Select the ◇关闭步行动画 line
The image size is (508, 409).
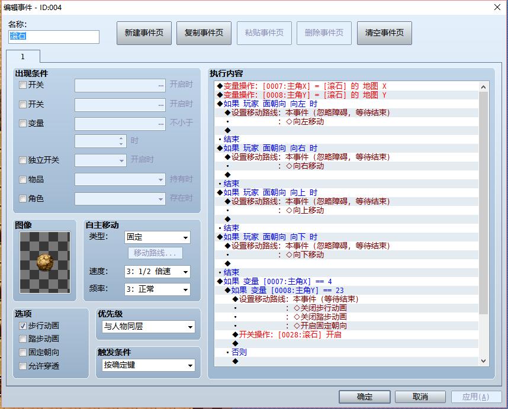click(x=346, y=308)
